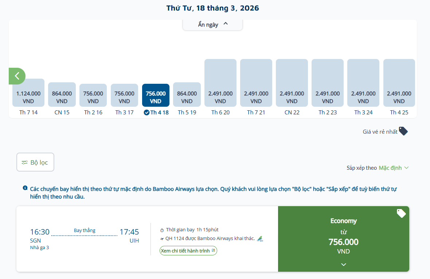The image size is (430, 279).
Task: Select the CN 22 date price bar
Action: [292, 83]
